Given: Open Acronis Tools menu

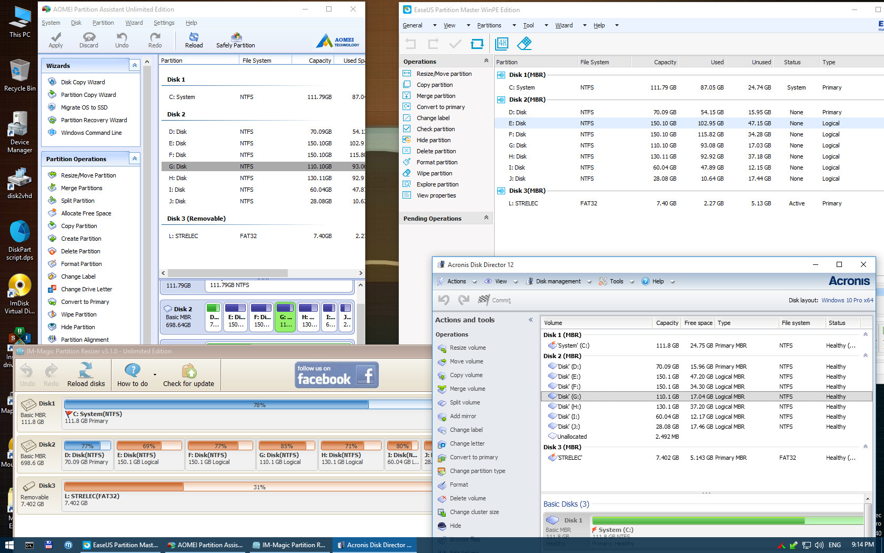Looking at the screenshot, I should click(x=616, y=281).
